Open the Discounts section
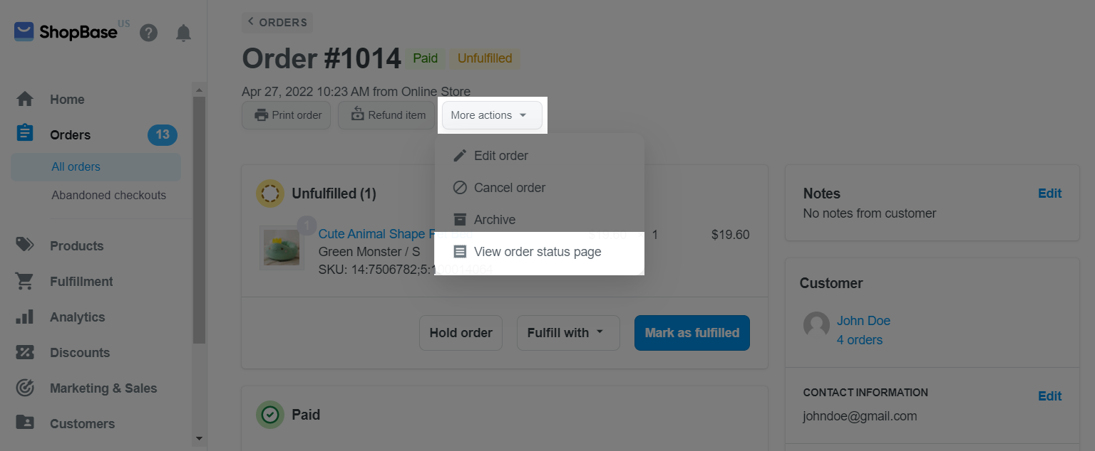Viewport: 1095px width, 451px height. click(x=79, y=353)
